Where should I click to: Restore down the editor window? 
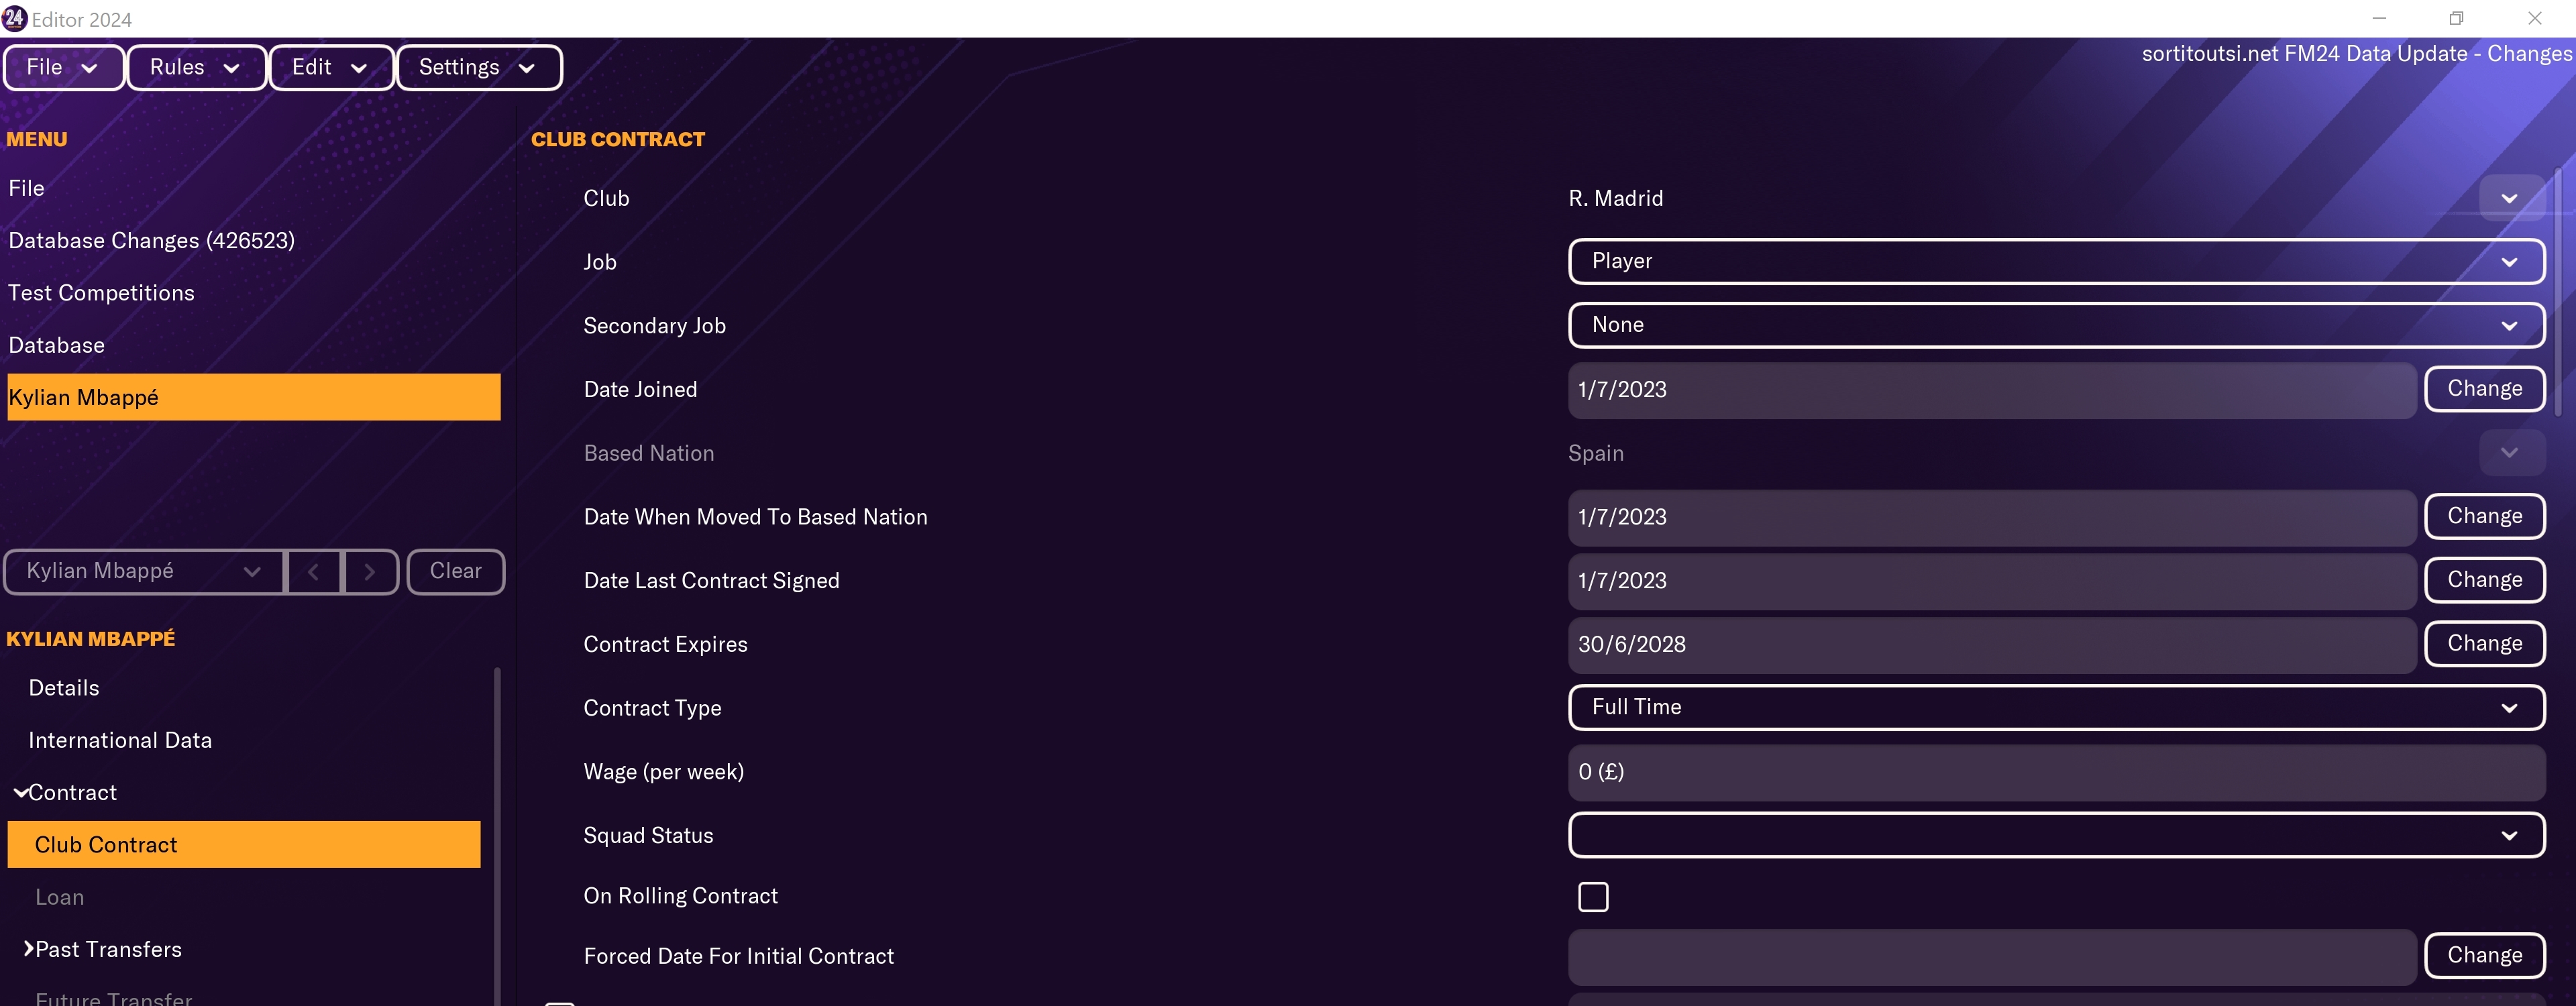[x=2456, y=18]
